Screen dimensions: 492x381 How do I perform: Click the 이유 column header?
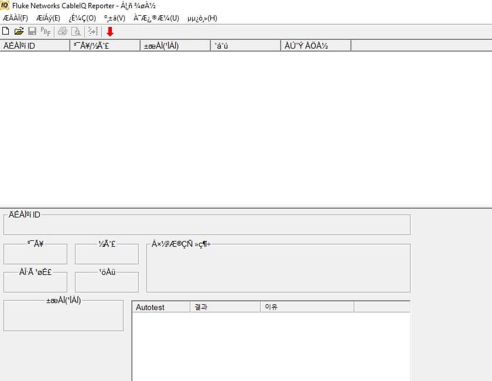[307, 307]
